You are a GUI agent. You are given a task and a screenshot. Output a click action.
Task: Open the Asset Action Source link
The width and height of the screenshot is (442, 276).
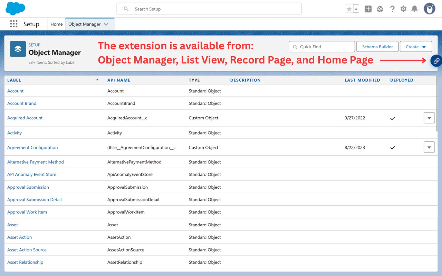coord(27,249)
